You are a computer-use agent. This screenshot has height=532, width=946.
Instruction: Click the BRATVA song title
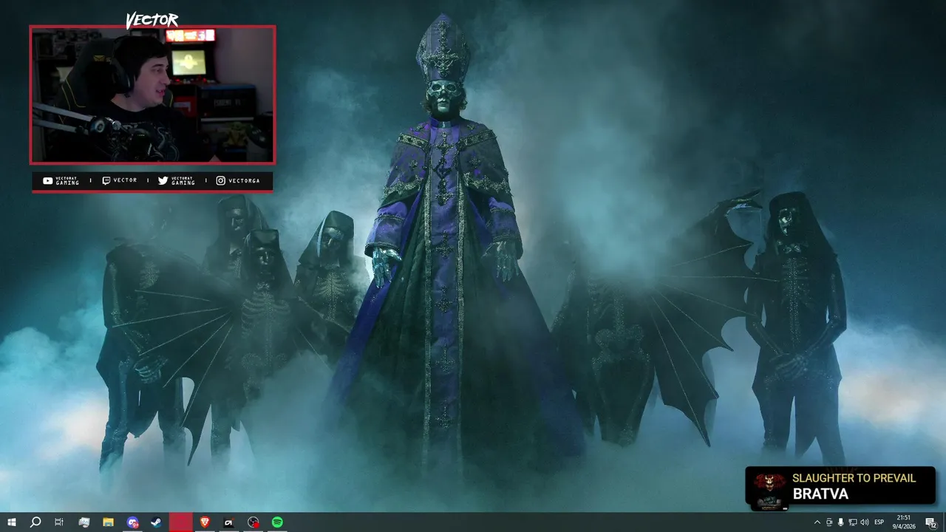pyautogui.click(x=820, y=494)
